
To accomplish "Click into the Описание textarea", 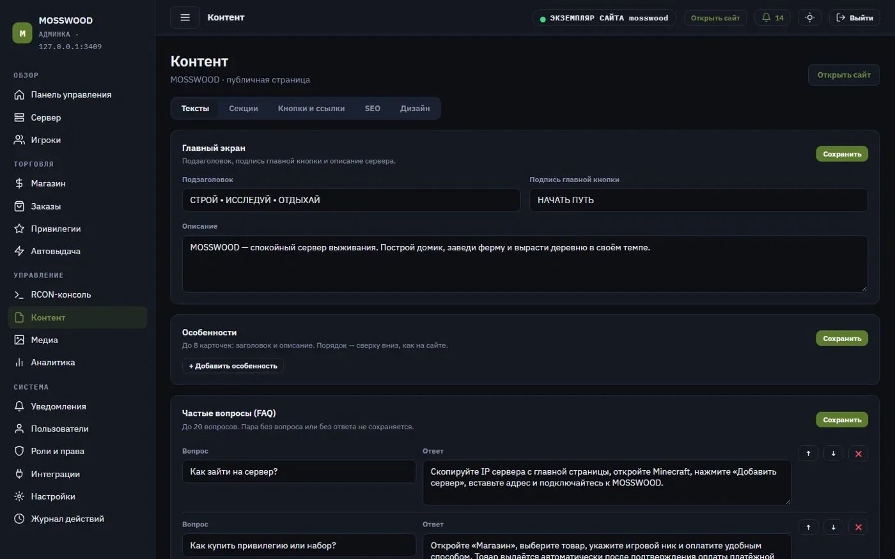I will 525,264.
